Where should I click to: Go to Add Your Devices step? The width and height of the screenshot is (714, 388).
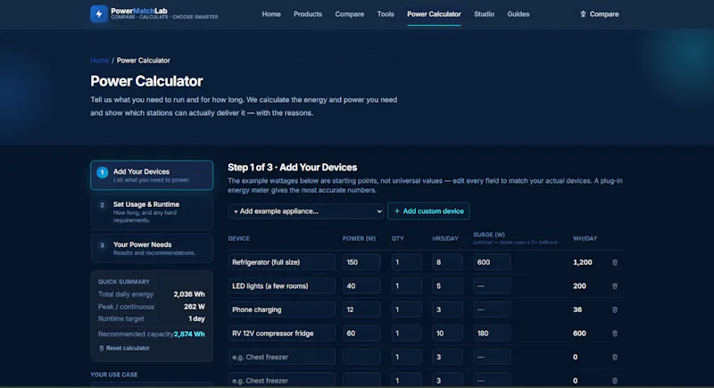152,175
